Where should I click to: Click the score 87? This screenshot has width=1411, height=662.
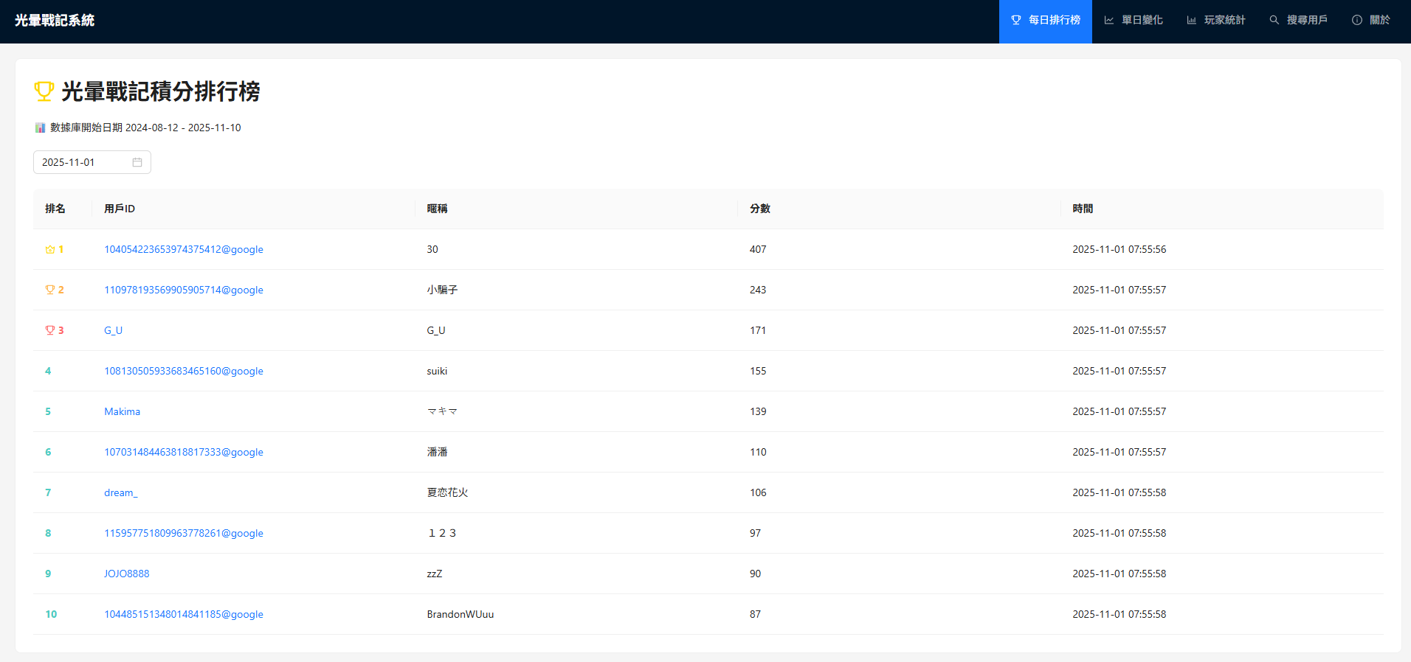(x=755, y=614)
